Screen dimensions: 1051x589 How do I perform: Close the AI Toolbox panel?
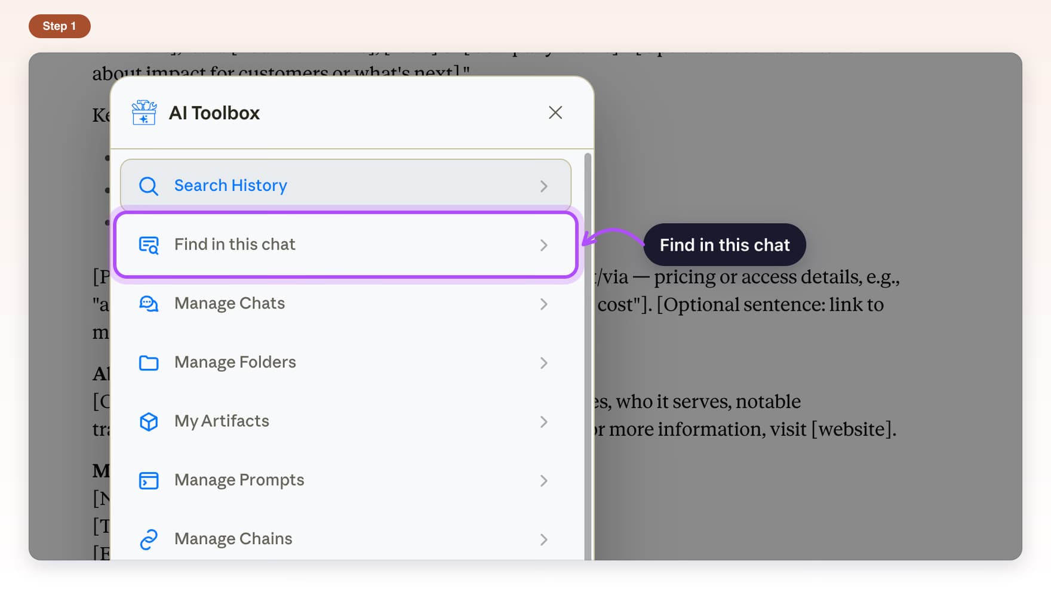click(x=555, y=112)
